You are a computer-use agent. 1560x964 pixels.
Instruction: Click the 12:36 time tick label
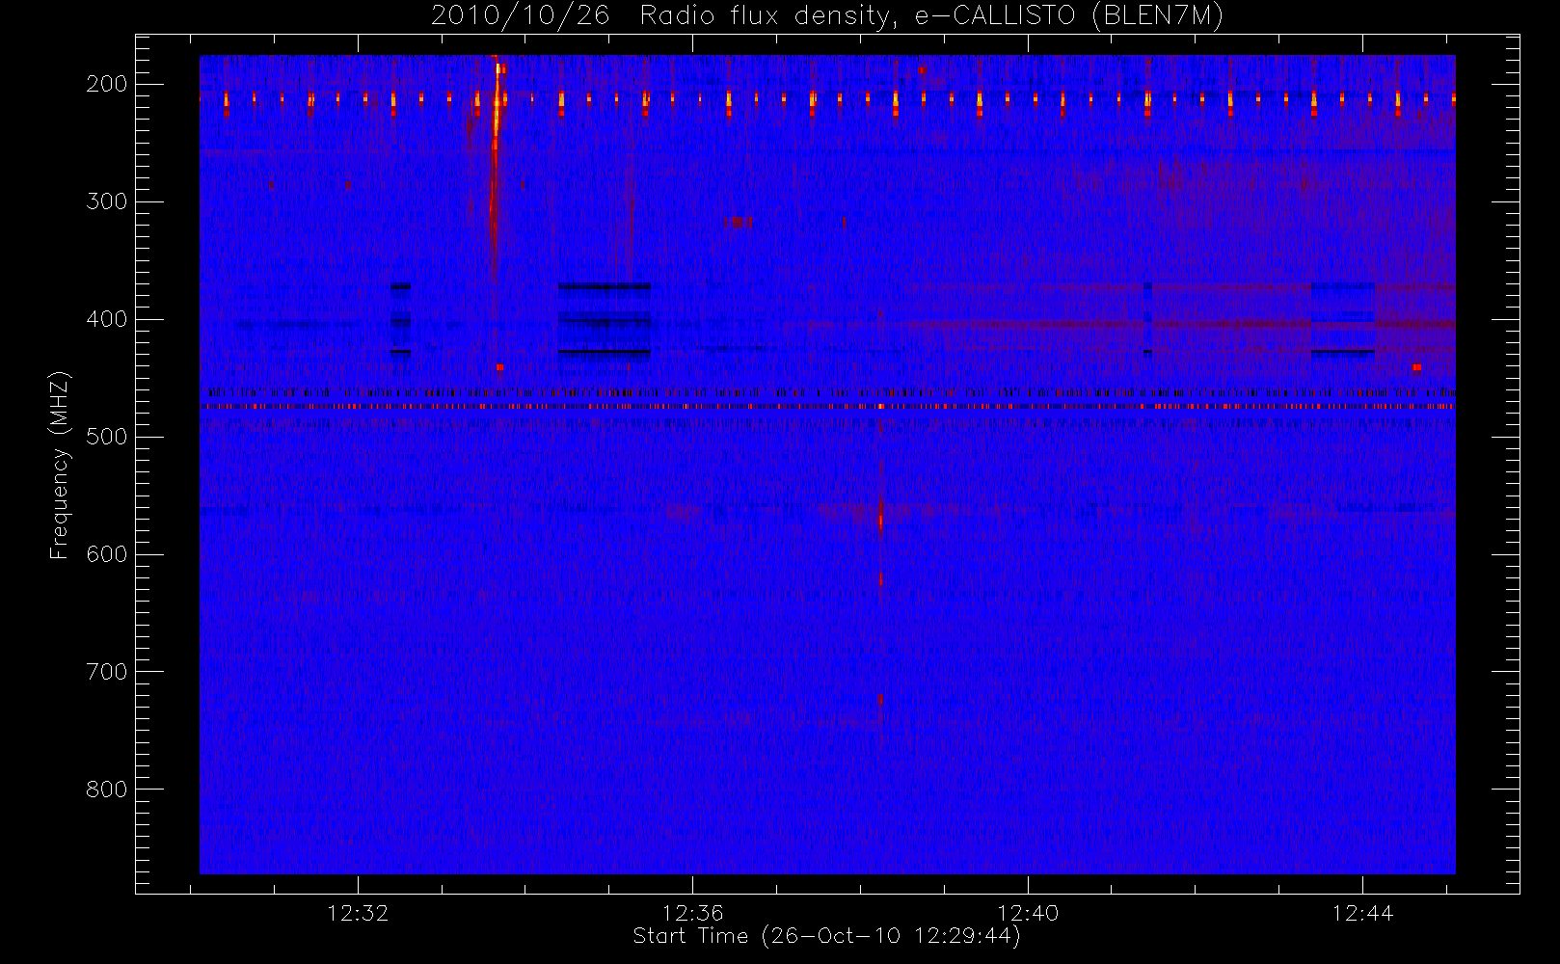tap(692, 913)
